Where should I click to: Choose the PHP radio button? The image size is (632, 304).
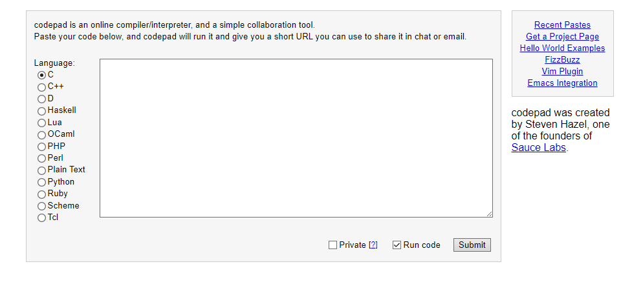pos(42,147)
